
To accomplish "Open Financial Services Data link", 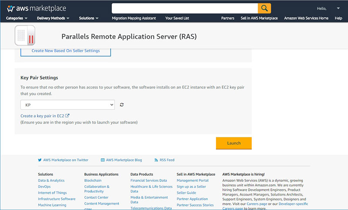I will 148,180.
